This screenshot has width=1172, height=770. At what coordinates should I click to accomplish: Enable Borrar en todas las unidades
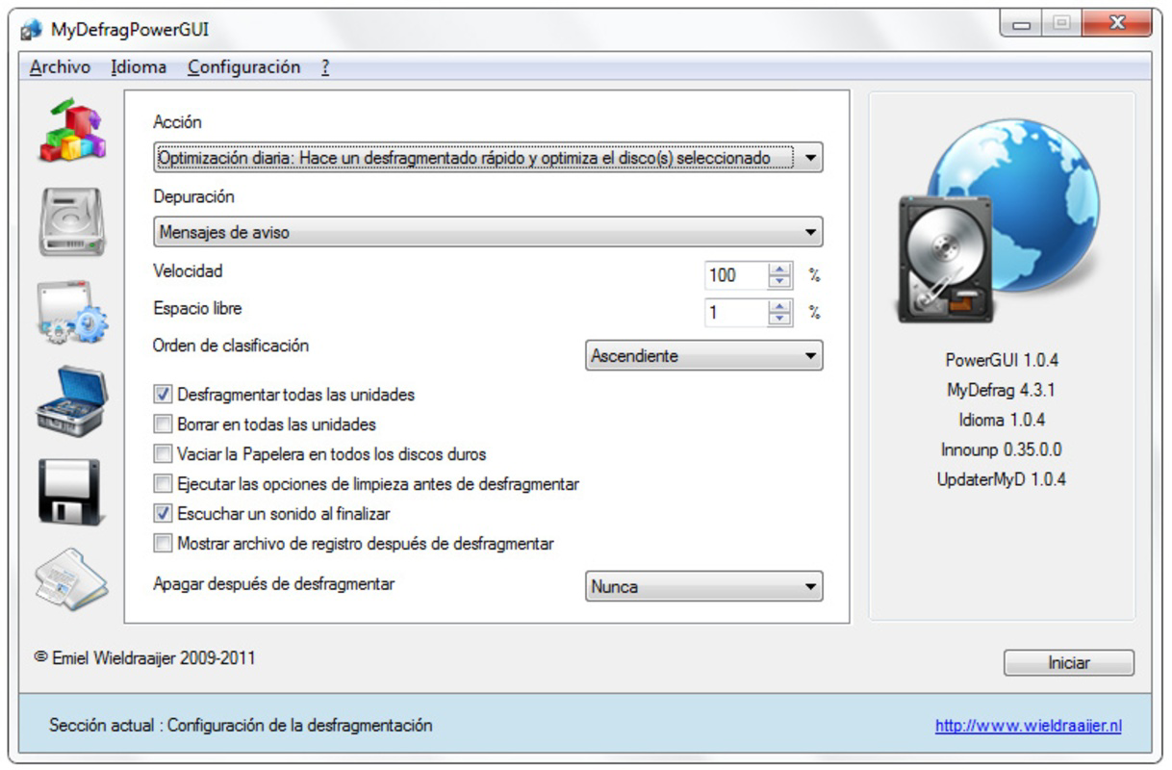click(x=163, y=423)
